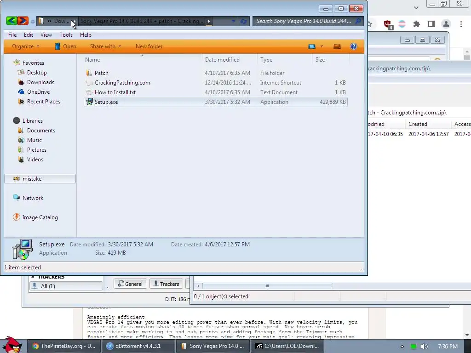
Task: Open the Help menu
Action: pos(86,35)
